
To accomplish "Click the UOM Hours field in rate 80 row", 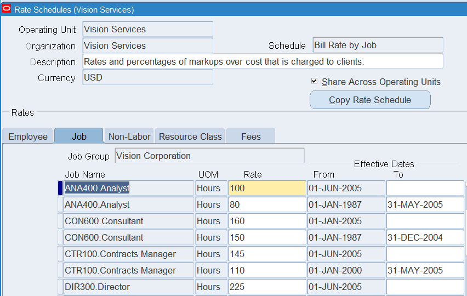I will (x=211, y=204).
